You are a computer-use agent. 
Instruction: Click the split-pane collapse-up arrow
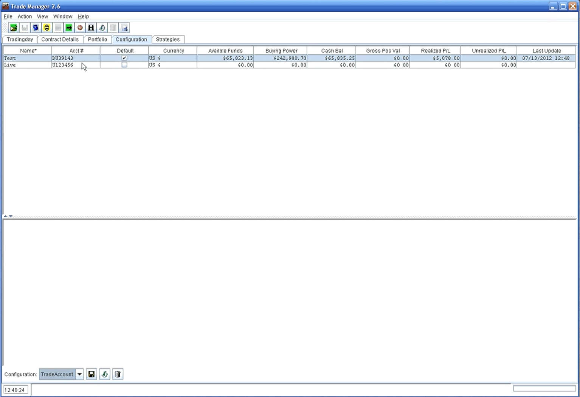pyautogui.click(x=6, y=216)
